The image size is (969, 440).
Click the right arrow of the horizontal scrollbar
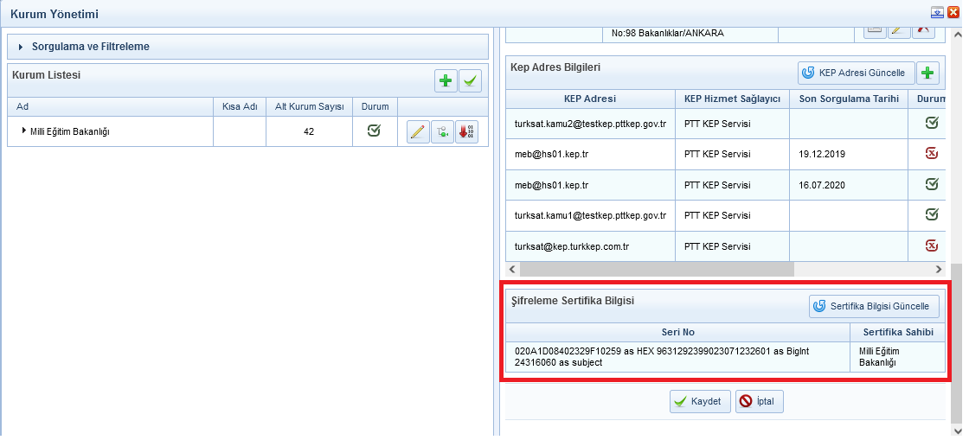pyautogui.click(x=939, y=269)
